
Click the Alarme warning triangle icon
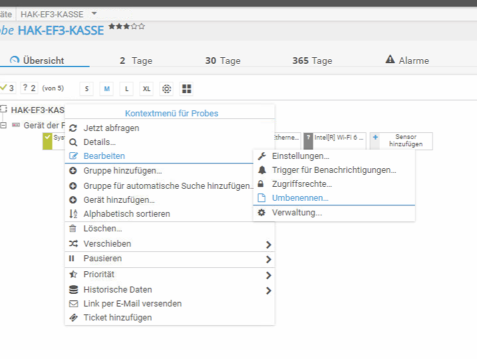[x=390, y=60]
